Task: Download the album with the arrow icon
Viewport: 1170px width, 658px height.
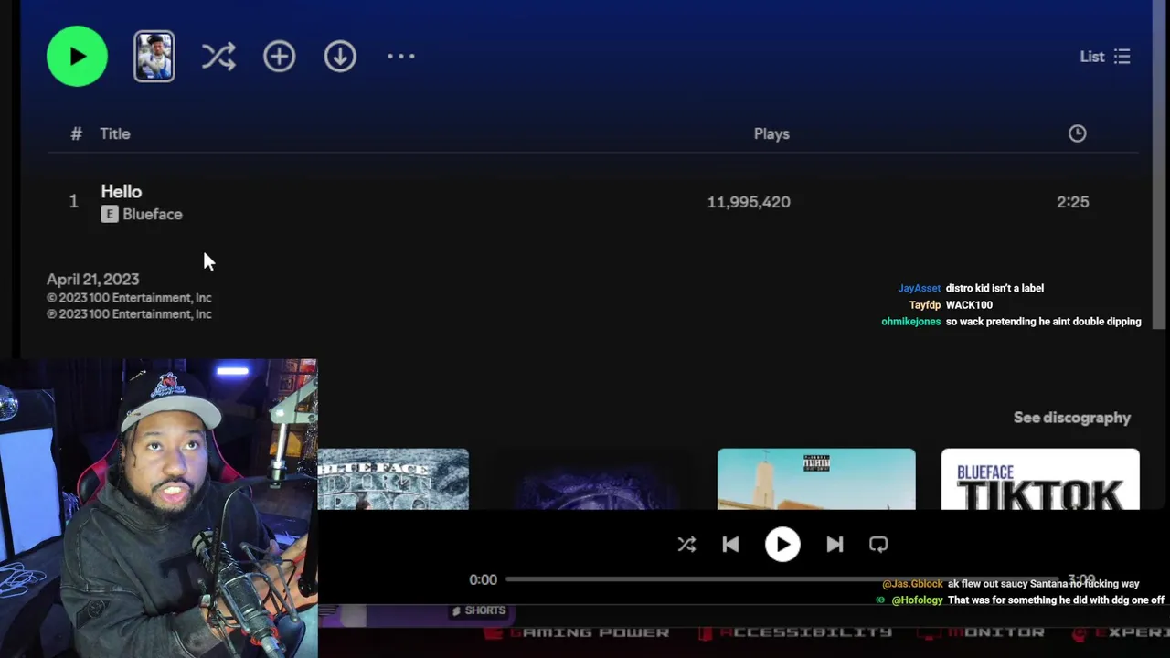Action: 340,57
